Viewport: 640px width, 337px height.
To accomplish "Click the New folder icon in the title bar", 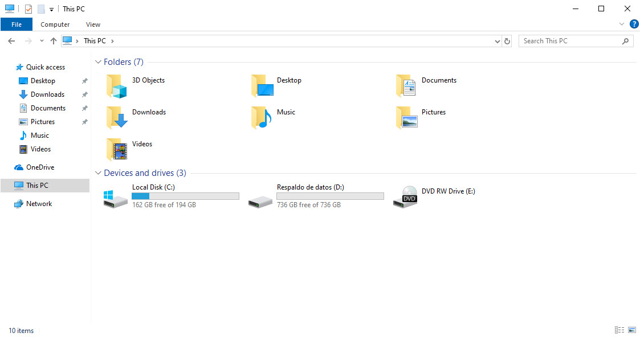I will coord(41,9).
